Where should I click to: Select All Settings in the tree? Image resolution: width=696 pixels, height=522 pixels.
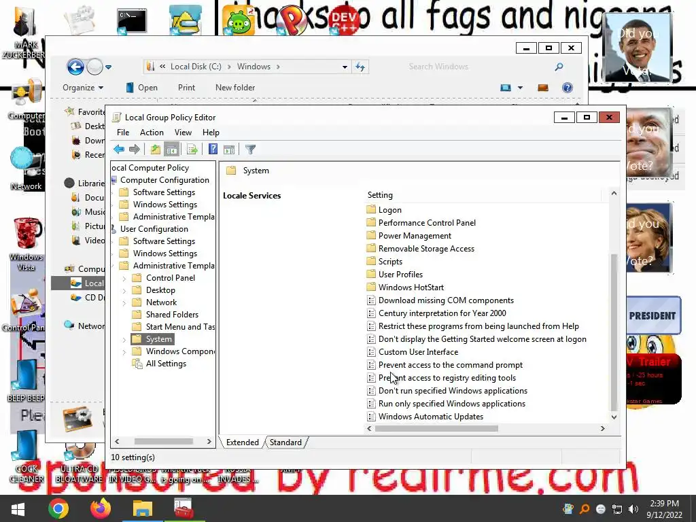tap(166, 363)
